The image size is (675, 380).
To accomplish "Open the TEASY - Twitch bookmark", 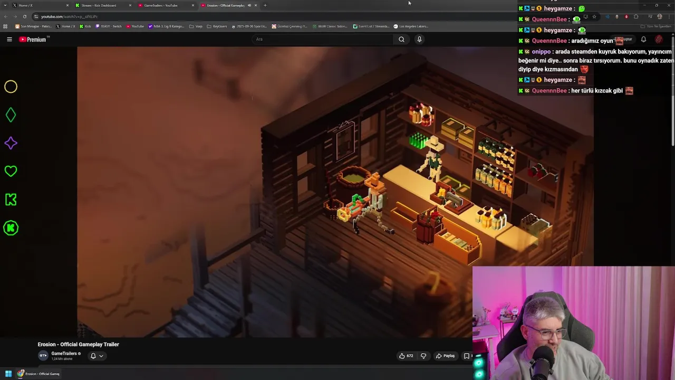I will (108, 26).
